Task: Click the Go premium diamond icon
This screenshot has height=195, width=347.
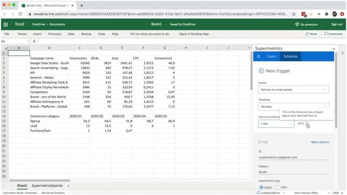Action: pyautogui.click(x=297, y=24)
